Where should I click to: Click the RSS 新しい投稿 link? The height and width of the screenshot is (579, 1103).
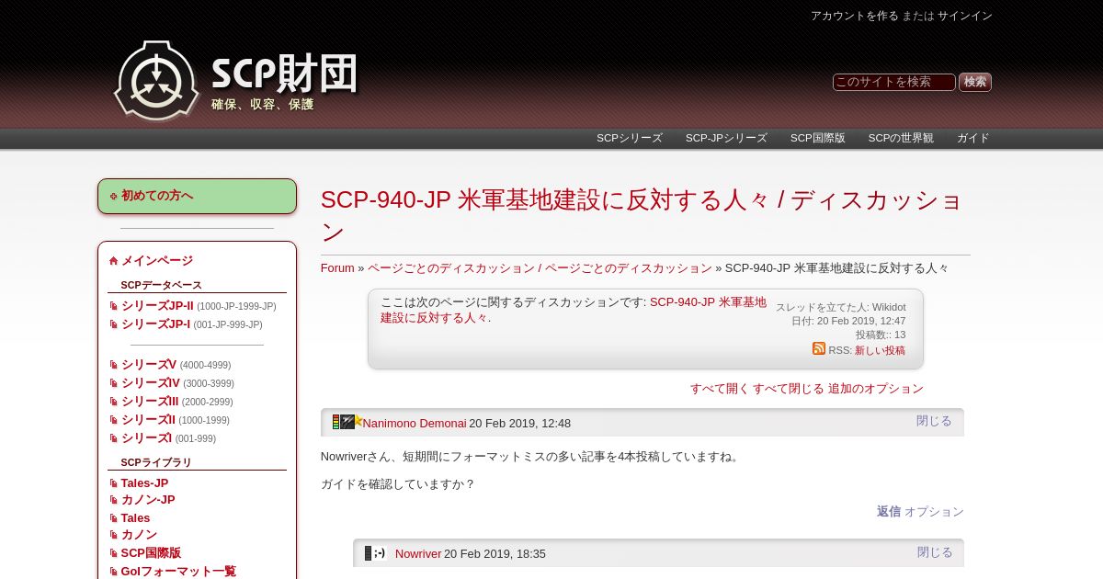pos(880,350)
